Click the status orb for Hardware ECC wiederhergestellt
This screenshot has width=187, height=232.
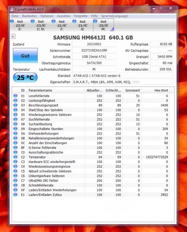pos(15,162)
